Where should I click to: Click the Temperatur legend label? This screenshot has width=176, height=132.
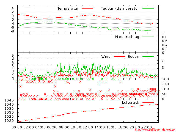point(68,9)
